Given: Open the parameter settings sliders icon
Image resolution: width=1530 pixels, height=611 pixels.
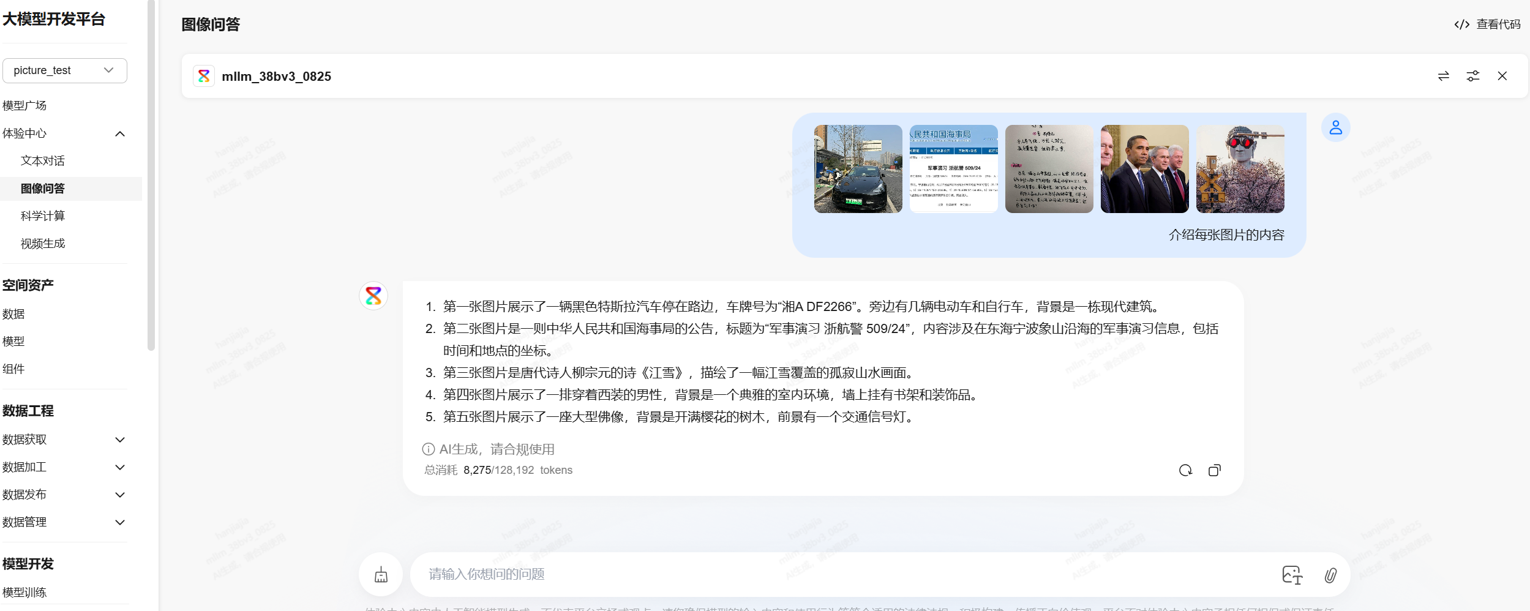Looking at the screenshot, I should pos(1472,76).
